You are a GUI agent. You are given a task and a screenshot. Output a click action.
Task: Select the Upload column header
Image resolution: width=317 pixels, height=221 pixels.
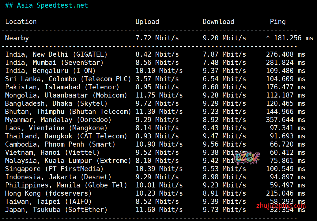147,22
